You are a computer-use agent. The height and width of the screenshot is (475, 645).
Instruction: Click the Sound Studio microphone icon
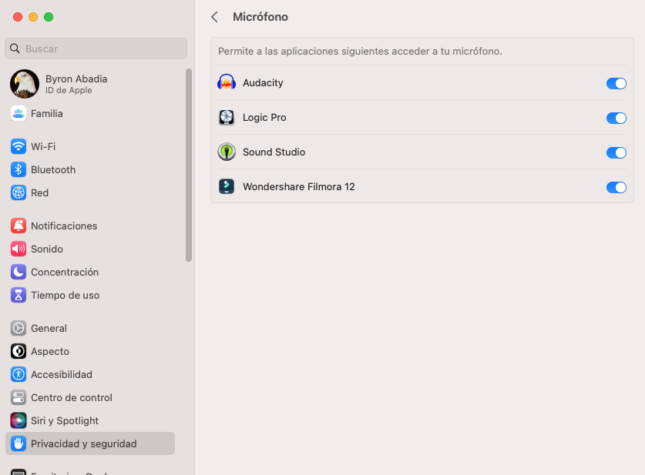click(227, 152)
